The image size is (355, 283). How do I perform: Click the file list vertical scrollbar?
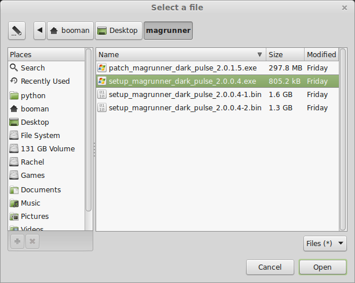(x=343, y=139)
